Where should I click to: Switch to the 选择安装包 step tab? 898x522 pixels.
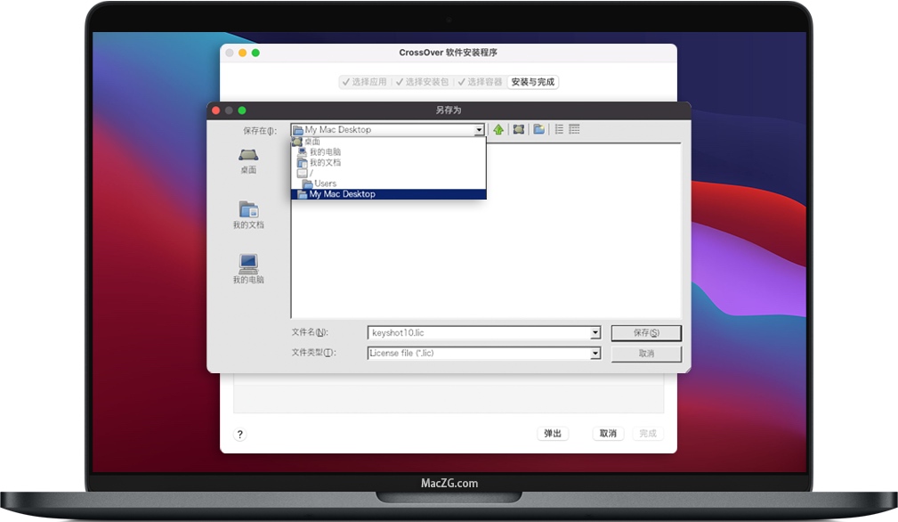point(422,82)
